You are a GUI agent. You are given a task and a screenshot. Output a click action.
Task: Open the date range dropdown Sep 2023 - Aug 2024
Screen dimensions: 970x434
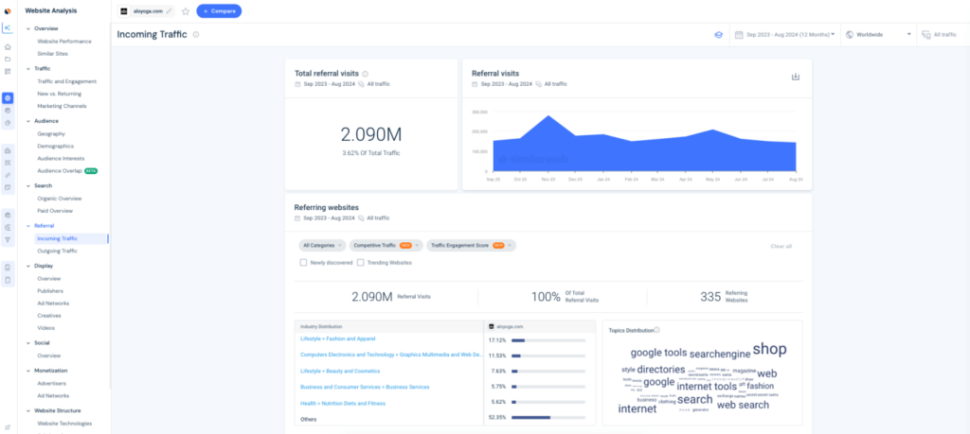click(789, 35)
